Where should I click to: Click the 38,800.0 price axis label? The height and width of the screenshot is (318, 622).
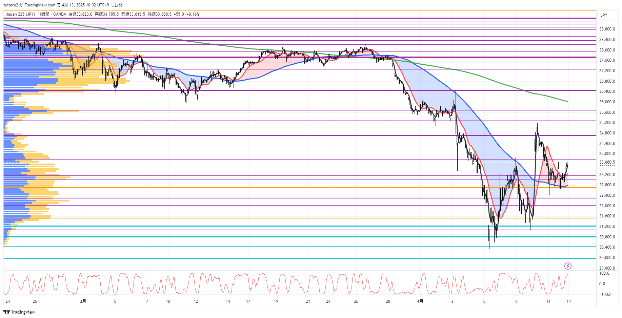607,29
